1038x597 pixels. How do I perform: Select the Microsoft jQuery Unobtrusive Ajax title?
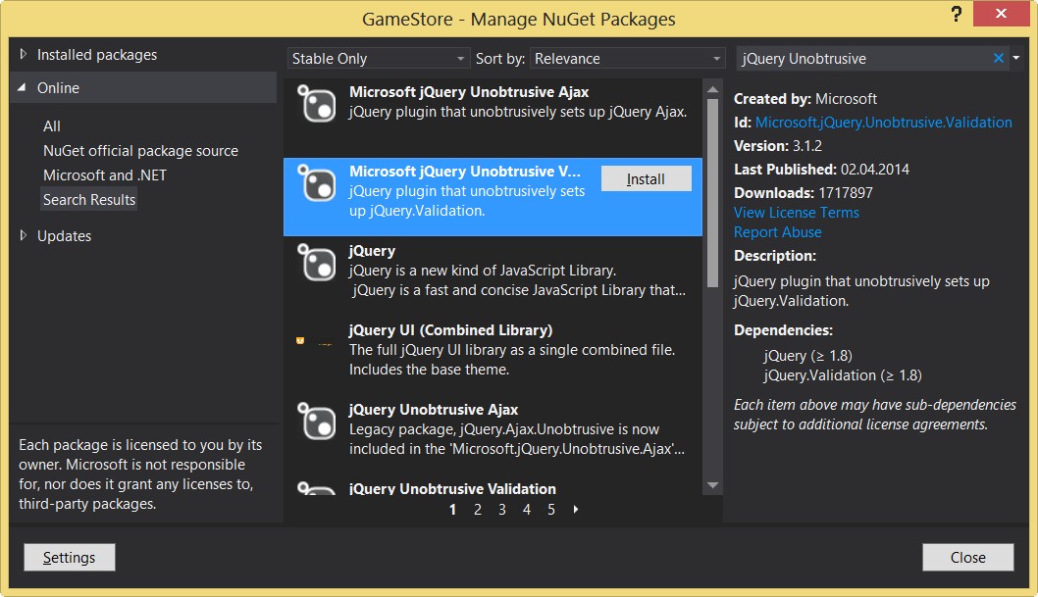[469, 92]
